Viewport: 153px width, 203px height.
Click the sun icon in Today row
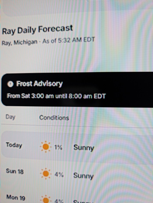tap(46, 147)
